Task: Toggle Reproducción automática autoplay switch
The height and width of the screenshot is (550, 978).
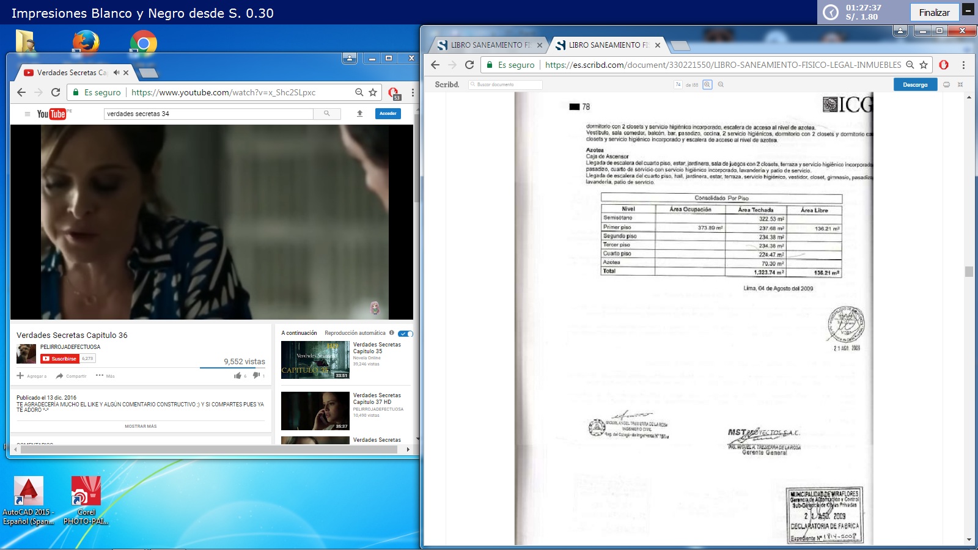Action: pyautogui.click(x=405, y=334)
